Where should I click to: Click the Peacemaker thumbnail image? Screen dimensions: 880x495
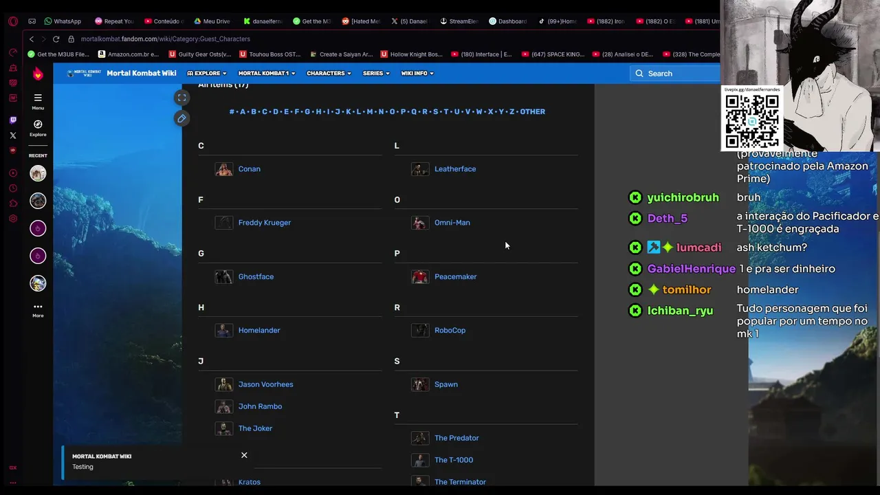tap(420, 277)
